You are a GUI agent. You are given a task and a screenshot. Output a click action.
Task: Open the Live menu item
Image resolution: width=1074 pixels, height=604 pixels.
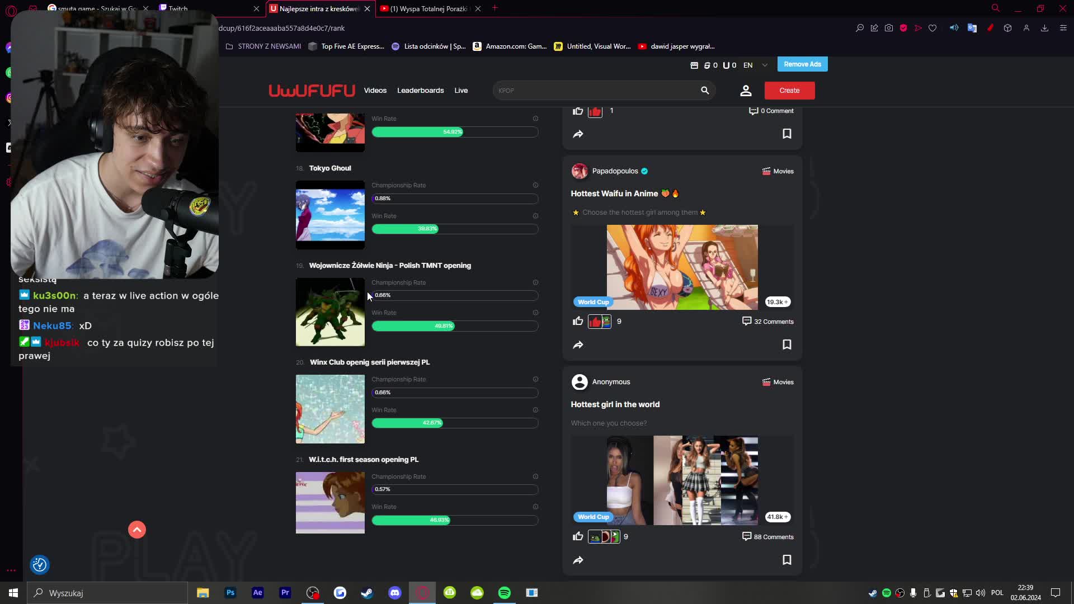tap(461, 91)
